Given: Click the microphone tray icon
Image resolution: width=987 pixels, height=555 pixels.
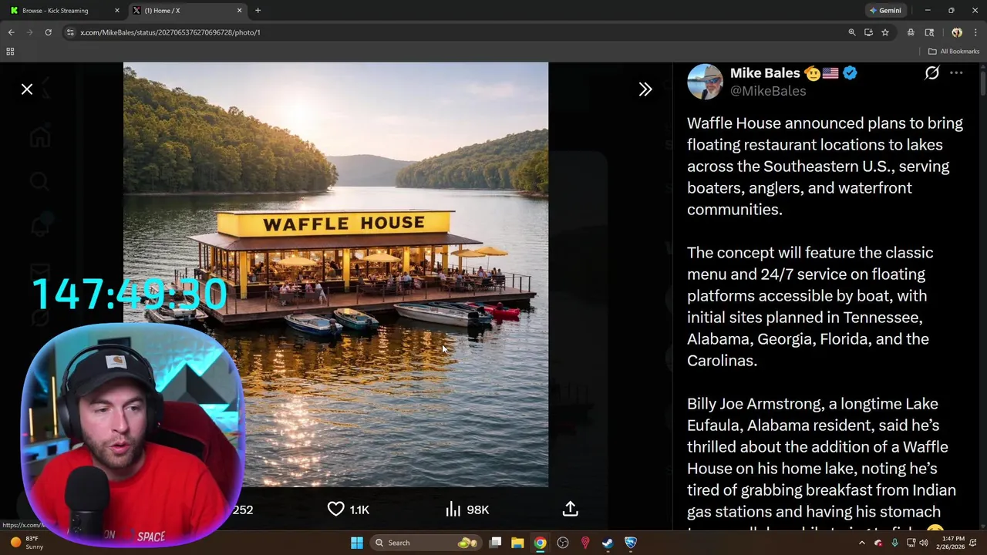Looking at the screenshot, I should click(x=894, y=543).
